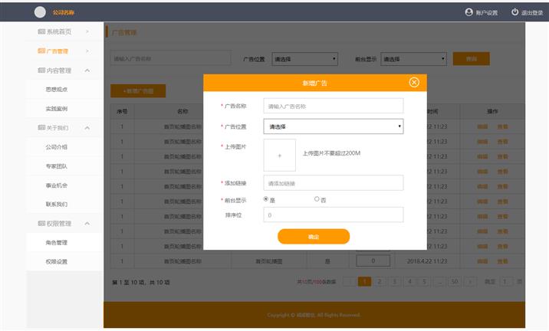
Task: Go to 公司介绍 sidebar item
Action: click(x=57, y=147)
